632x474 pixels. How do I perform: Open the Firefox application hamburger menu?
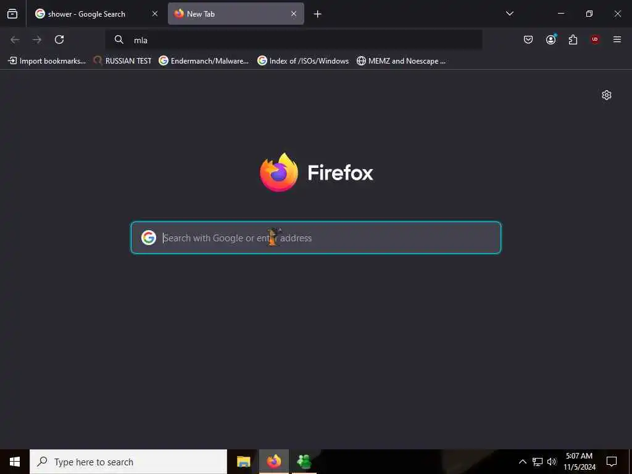coord(617,39)
